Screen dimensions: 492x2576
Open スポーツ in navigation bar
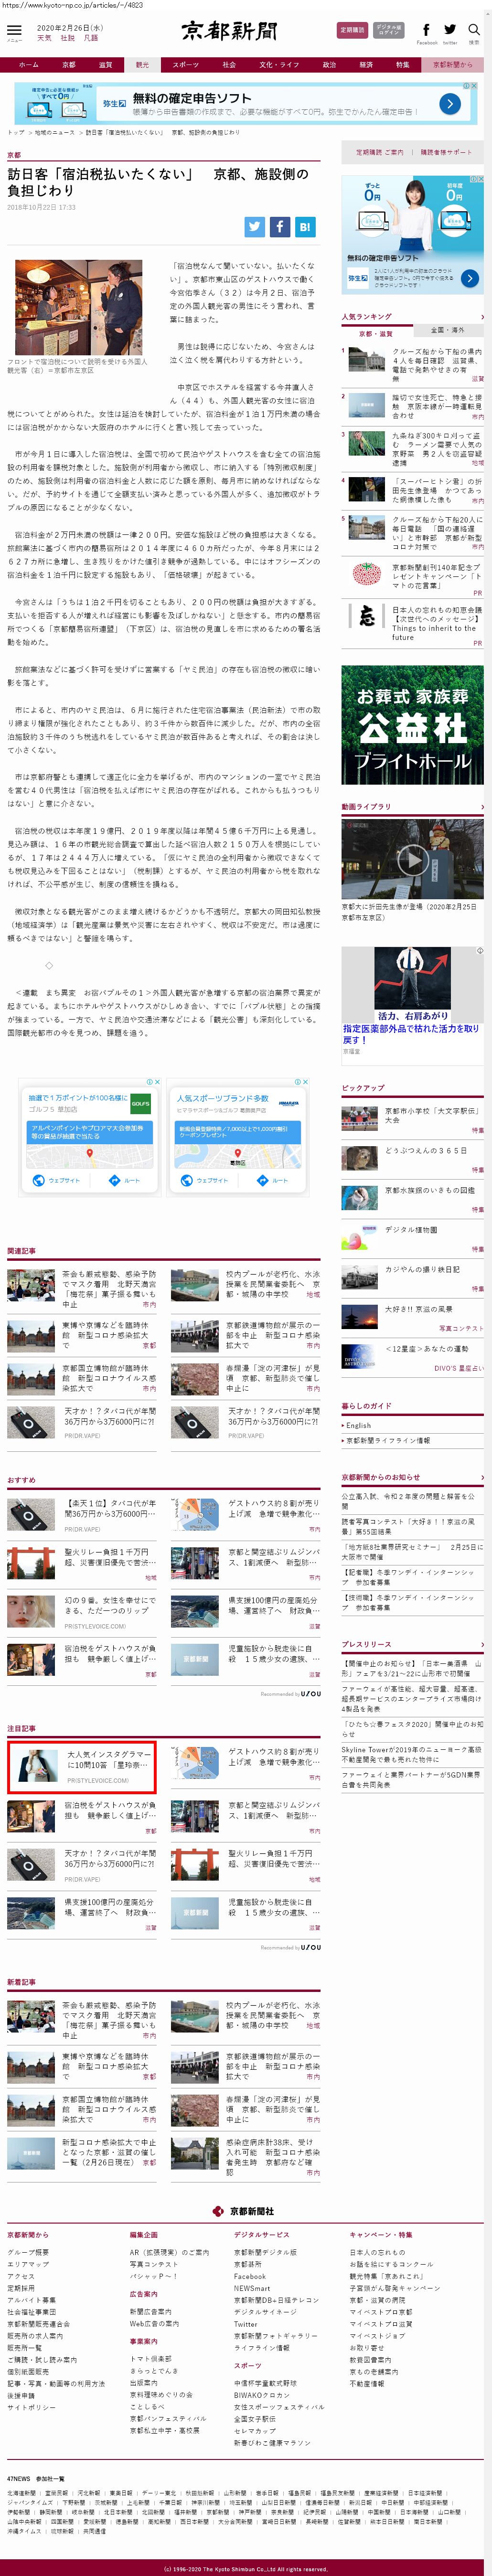coord(185,65)
